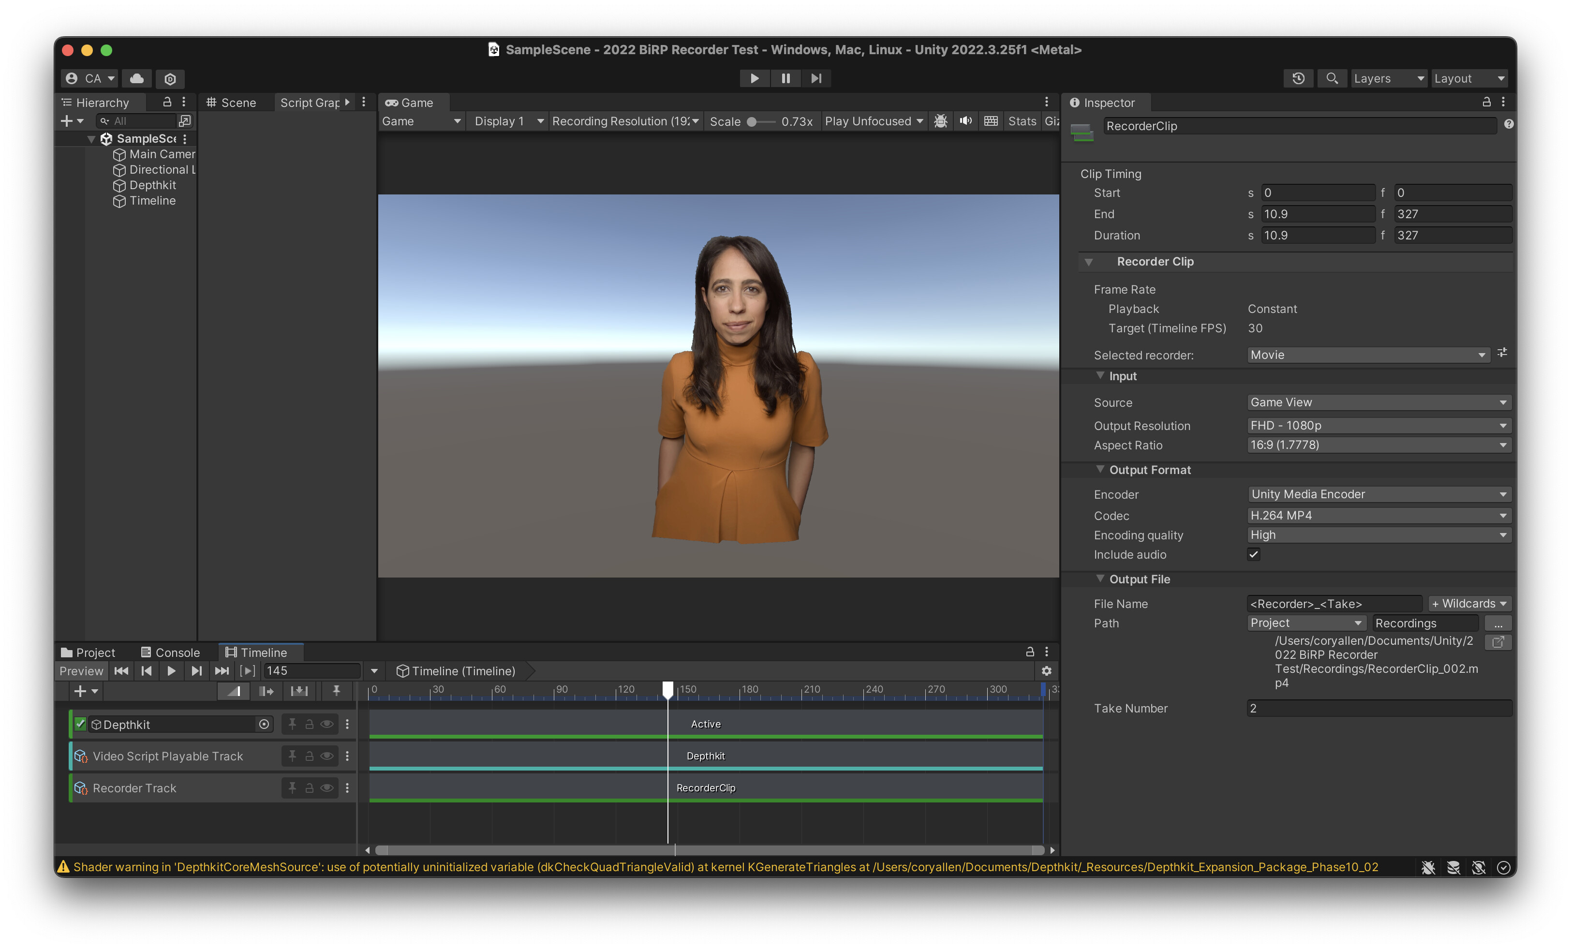1571x949 pixels.
Task: Toggle the Game view audio mute icon
Action: point(965,121)
